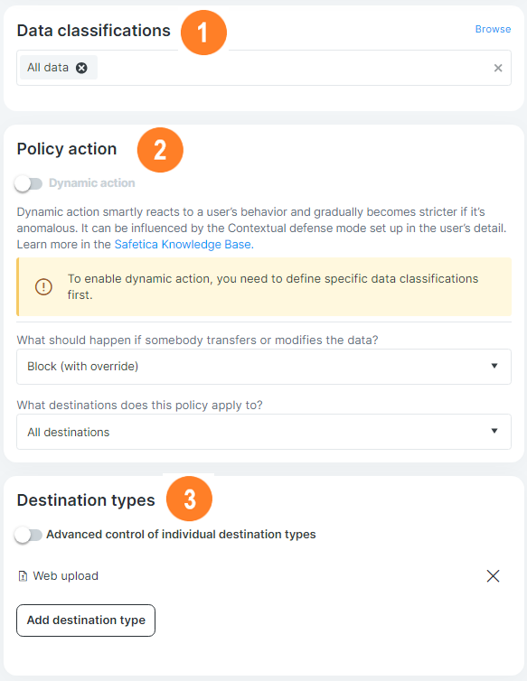Click orange step 1 badge

coord(203,33)
